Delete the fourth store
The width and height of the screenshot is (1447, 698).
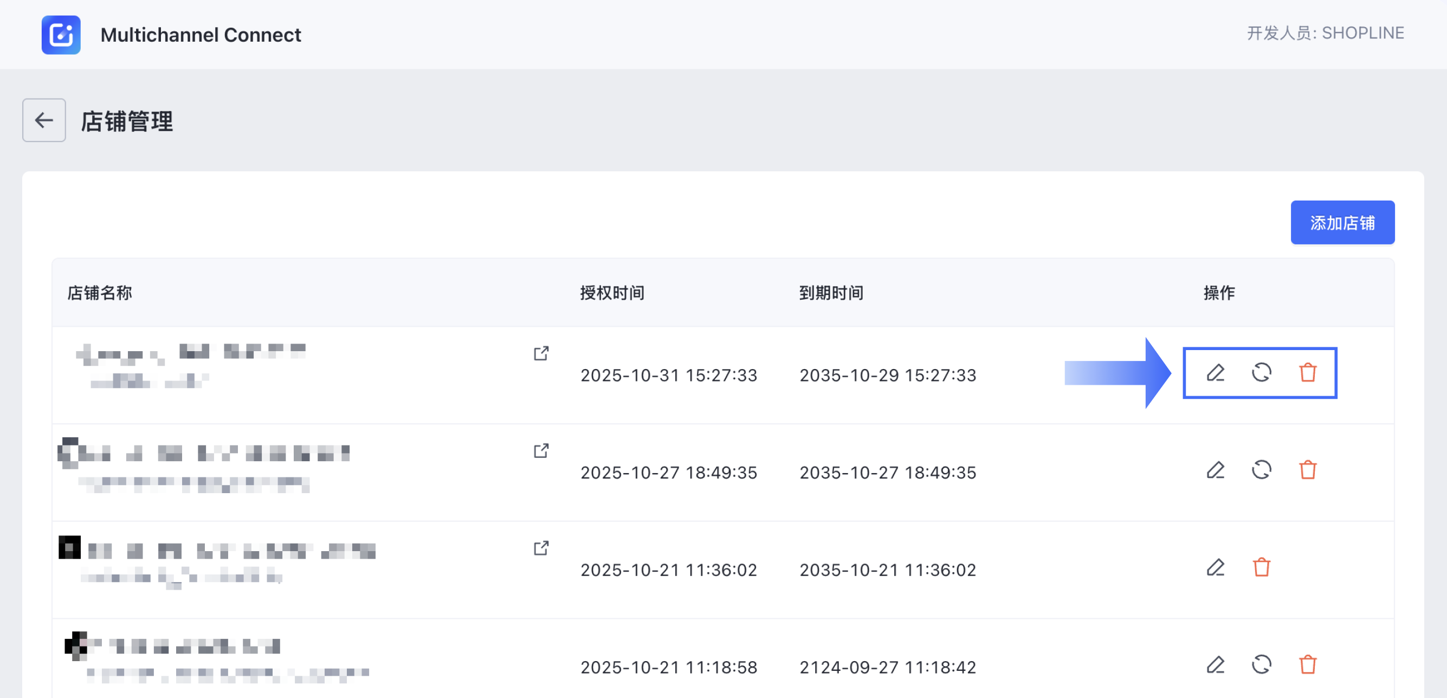[1308, 665]
